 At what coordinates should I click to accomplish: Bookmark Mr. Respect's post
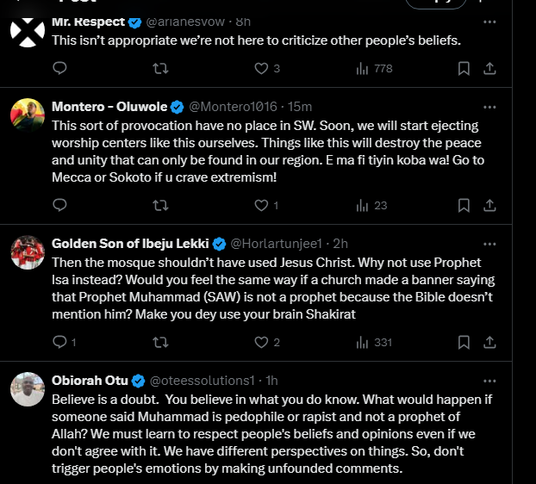(464, 68)
